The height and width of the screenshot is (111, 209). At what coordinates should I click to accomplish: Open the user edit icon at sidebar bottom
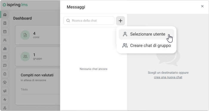pos(5,108)
